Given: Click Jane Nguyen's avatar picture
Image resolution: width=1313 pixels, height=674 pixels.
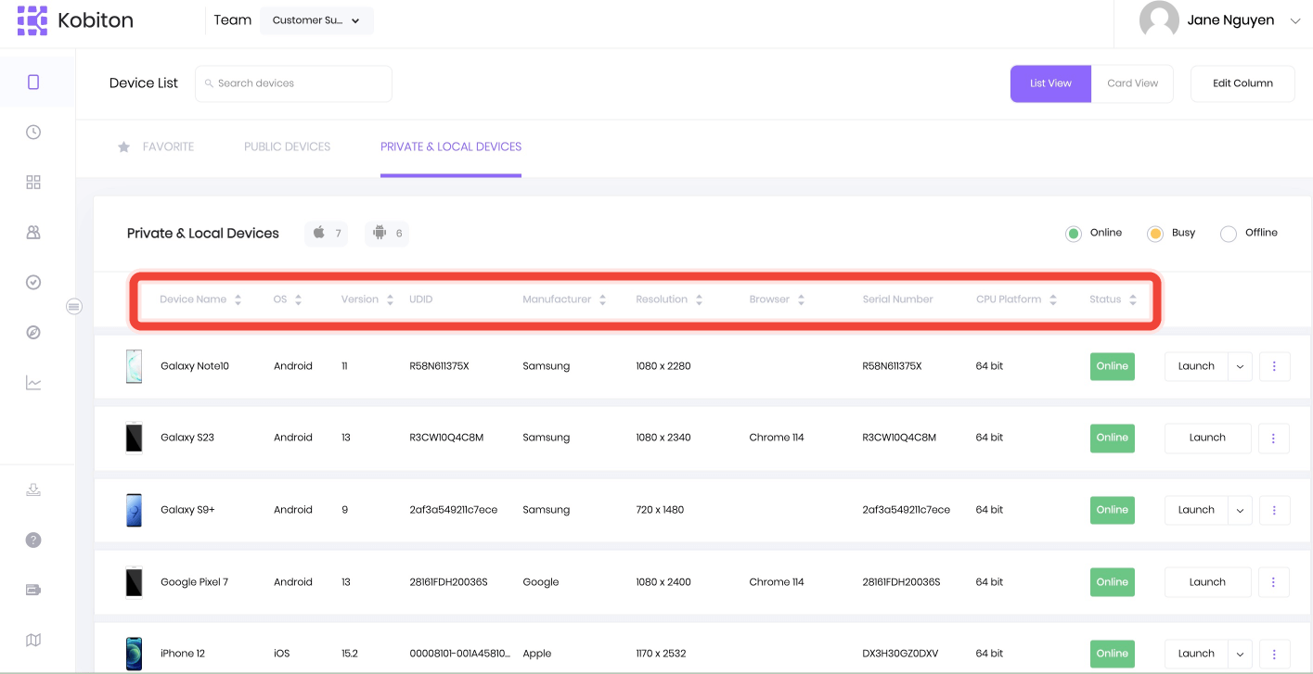Looking at the screenshot, I should (x=1159, y=20).
